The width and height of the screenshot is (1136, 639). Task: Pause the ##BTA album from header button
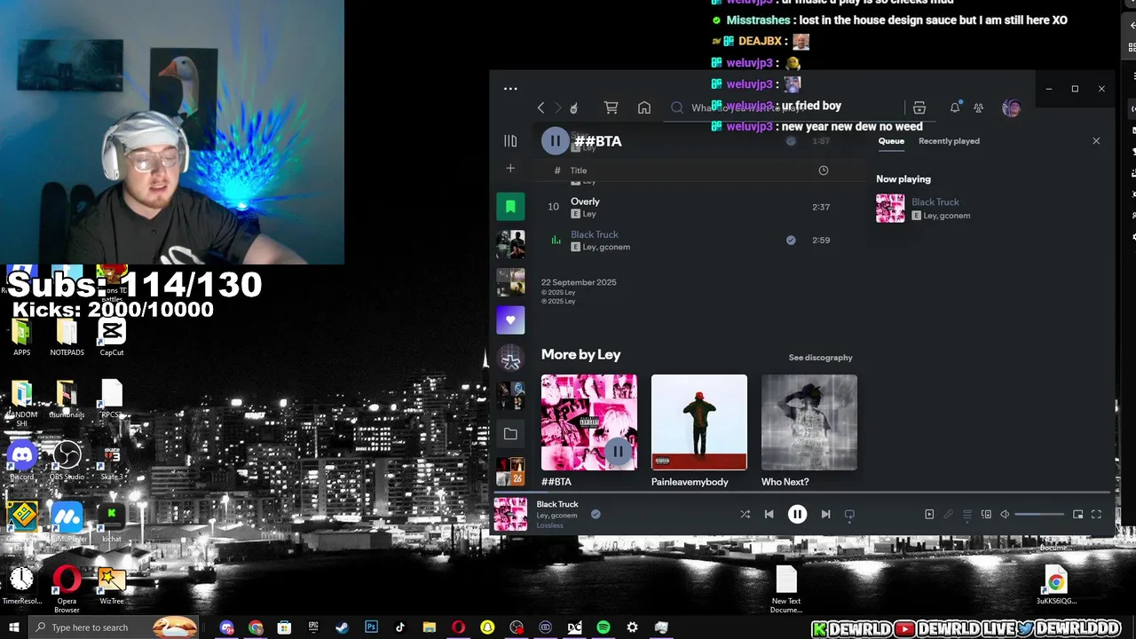pos(555,141)
